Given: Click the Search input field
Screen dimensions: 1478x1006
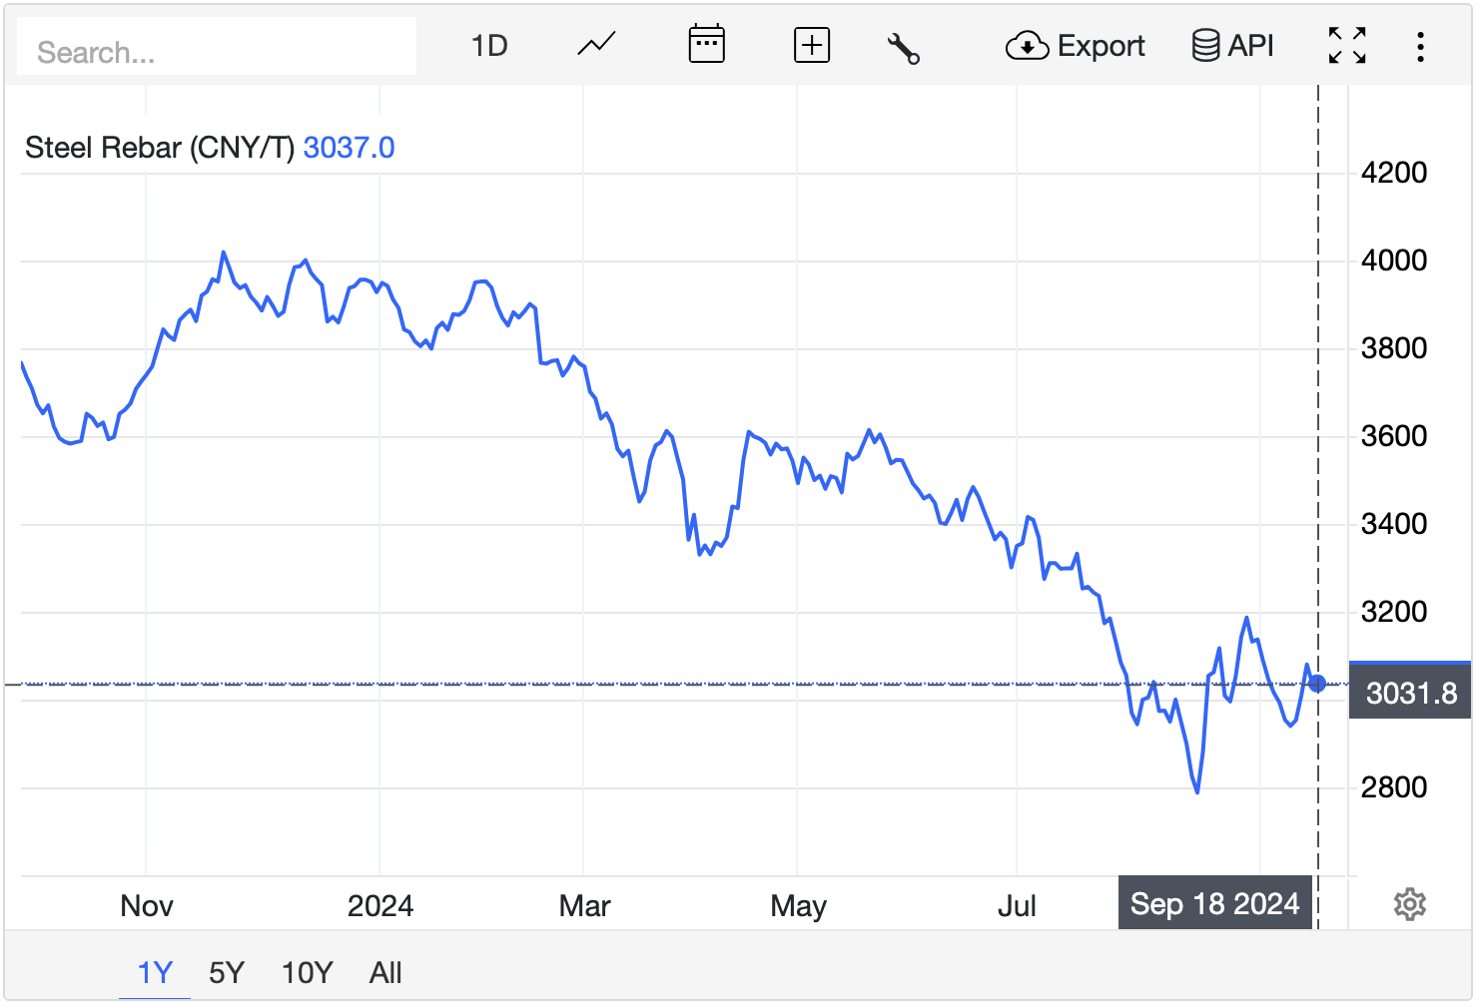Looking at the screenshot, I should (217, 52).
